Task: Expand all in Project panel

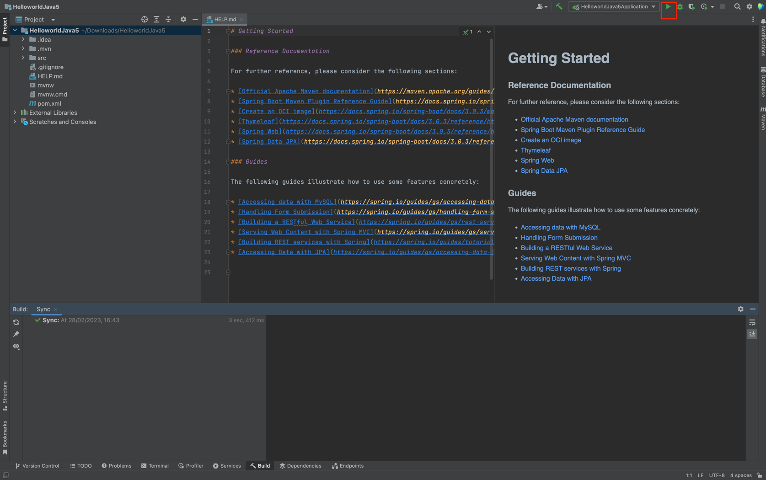Action: coord(156,19)
